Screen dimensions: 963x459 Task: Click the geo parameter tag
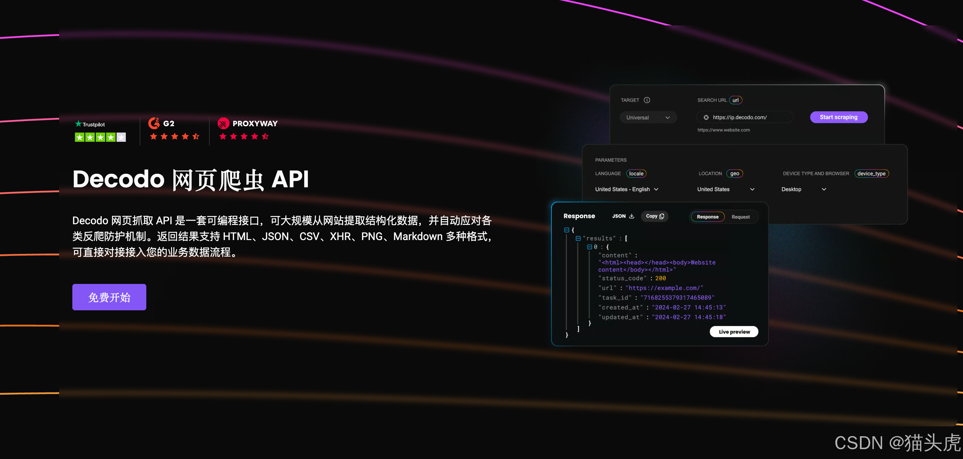(x=734, y=173)
